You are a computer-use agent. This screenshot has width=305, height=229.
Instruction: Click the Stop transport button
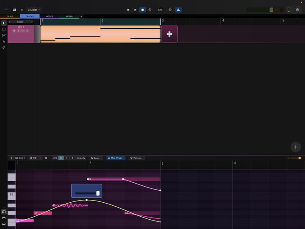tap(143, 10)
